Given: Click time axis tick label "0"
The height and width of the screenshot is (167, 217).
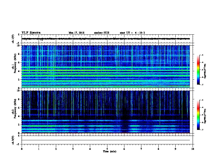Looking at the screenshot, I should 22,149.
